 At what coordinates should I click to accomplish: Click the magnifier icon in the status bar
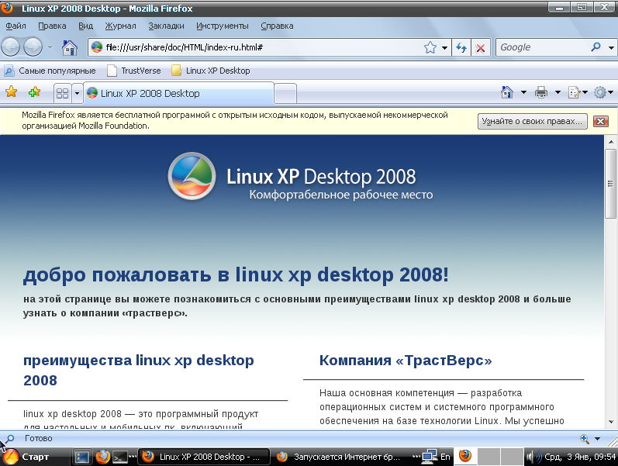[x=9, y=438]
